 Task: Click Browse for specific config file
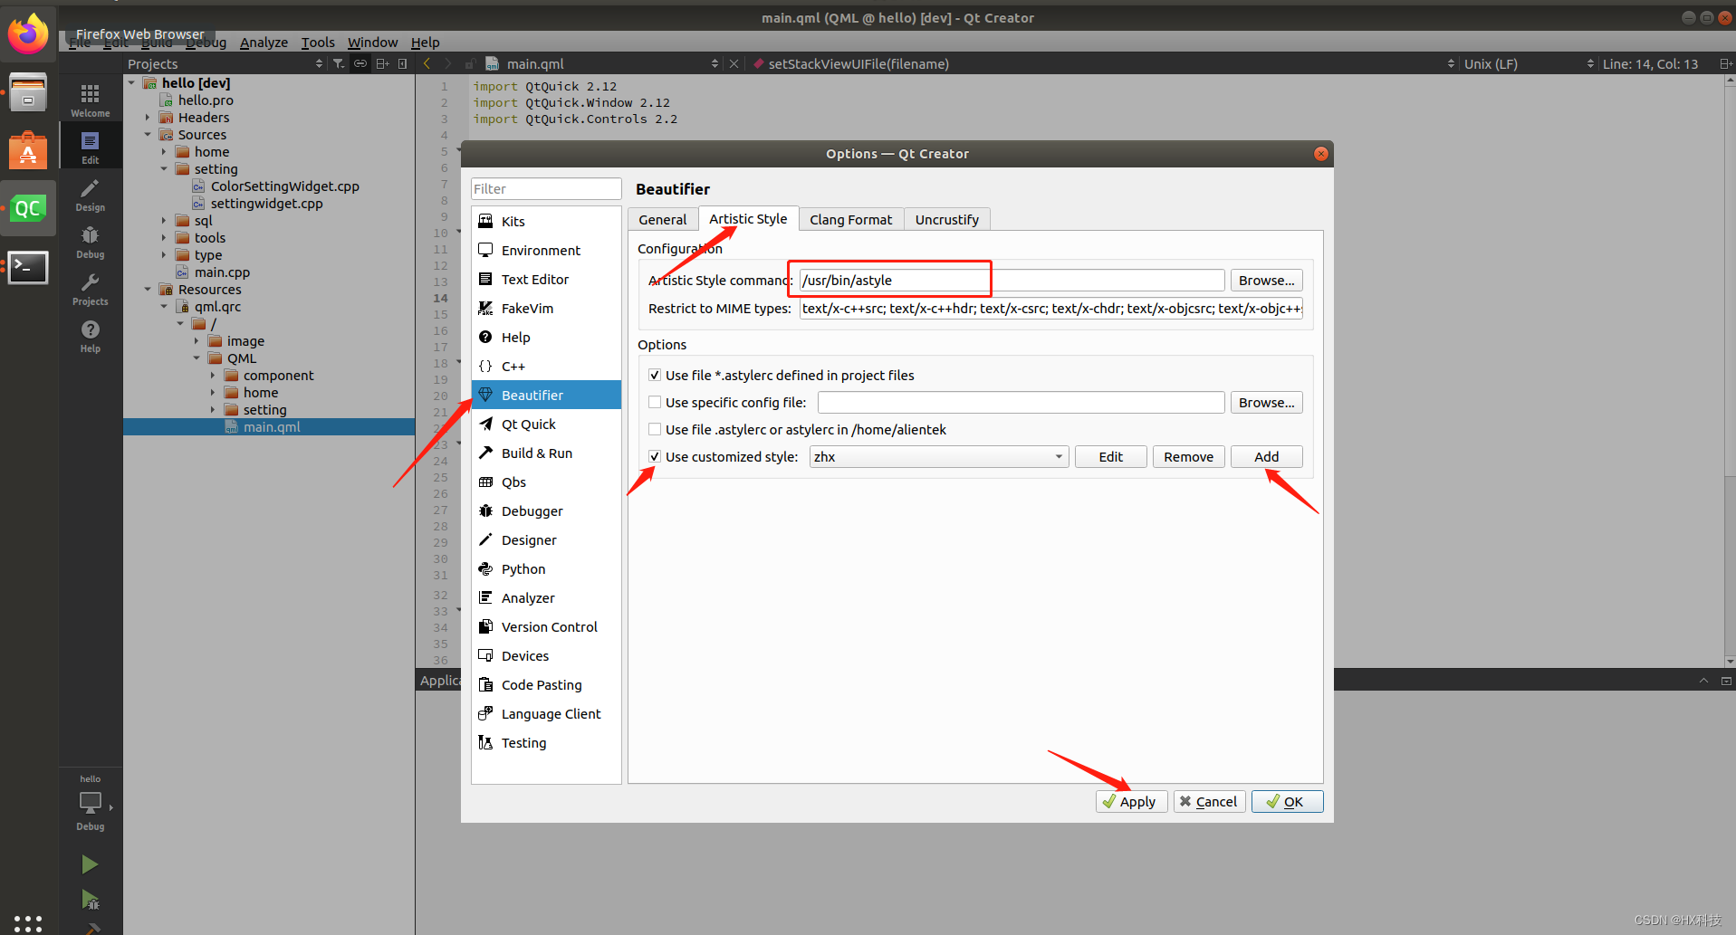[x=1266, y=402]
